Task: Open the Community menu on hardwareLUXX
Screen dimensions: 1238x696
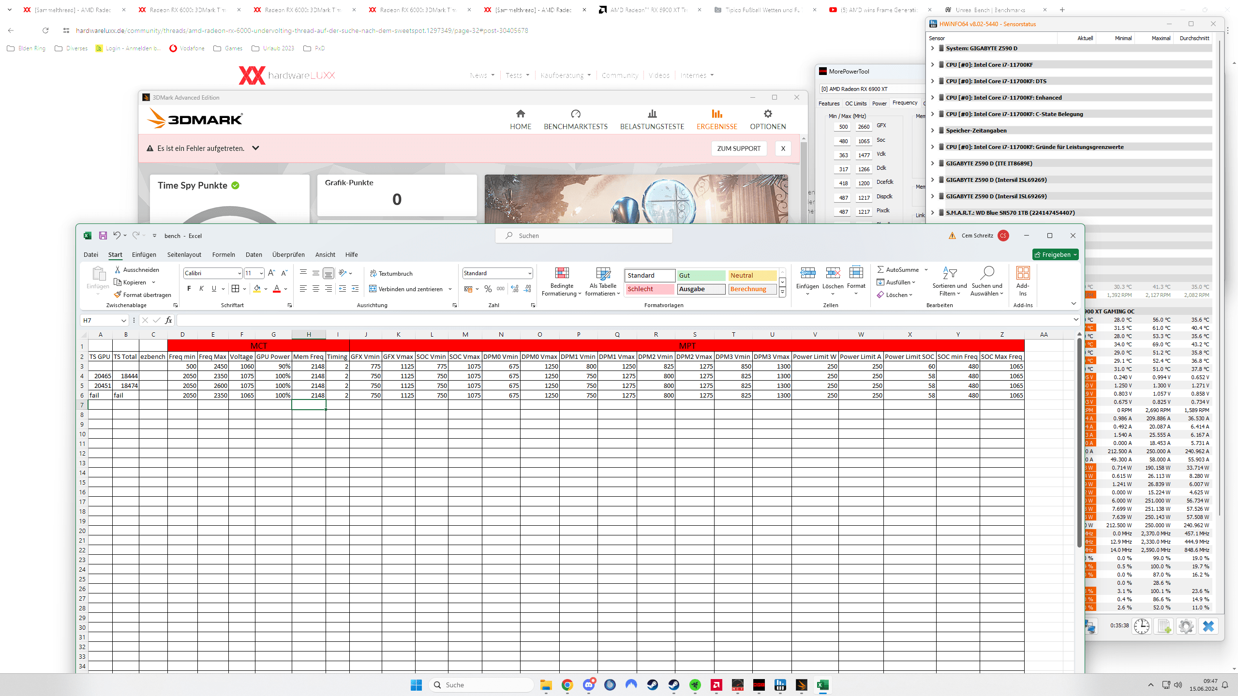Action: point(620,75)
